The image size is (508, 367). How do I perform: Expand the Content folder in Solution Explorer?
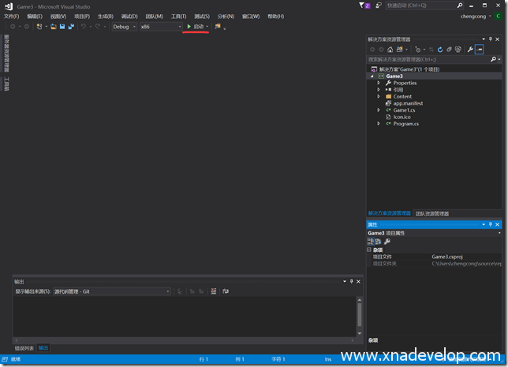pyautogui.click(x=379, y=97)
